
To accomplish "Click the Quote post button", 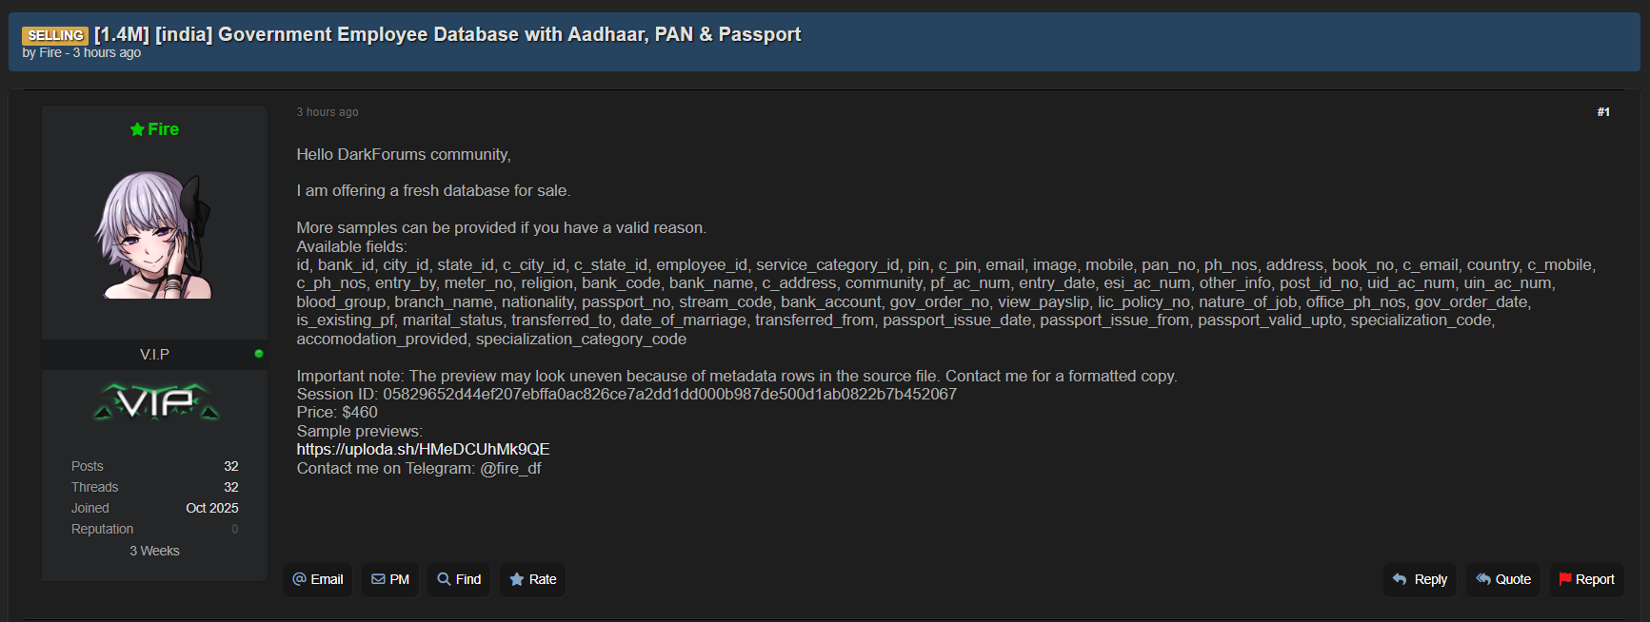I will click(x=1503, y=579).
